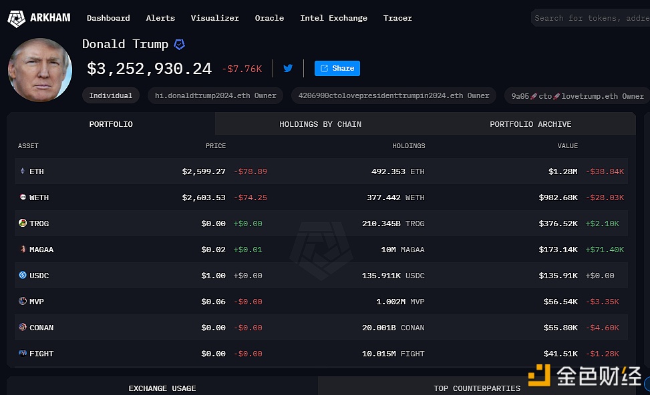Open the Exchange Usage tab
This screenshot has height=395, width=650.
point(162,386)
